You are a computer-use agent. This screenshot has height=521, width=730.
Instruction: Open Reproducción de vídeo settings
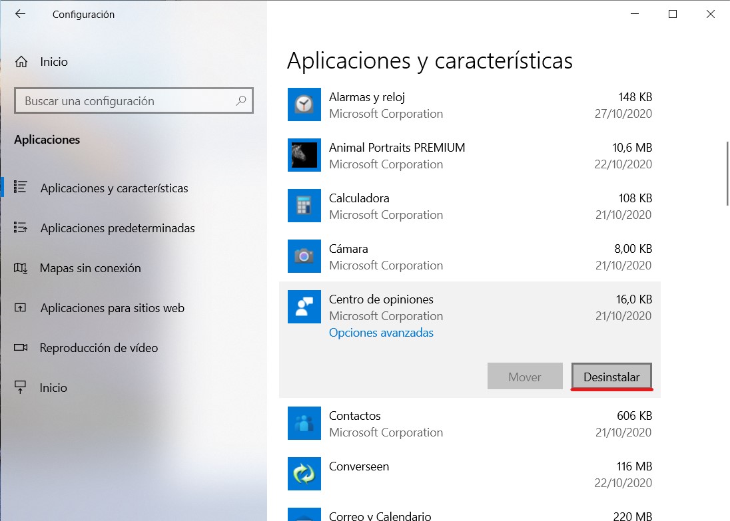click(99, 348)
